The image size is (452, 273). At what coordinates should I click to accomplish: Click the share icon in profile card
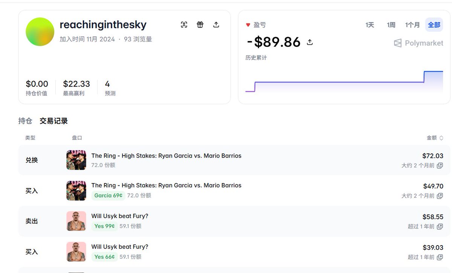pos(216,25)
